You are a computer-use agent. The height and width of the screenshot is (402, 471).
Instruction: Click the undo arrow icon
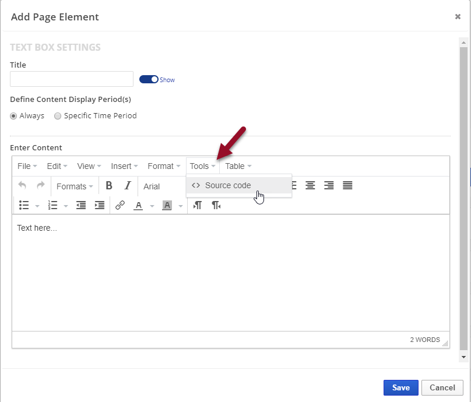point(22,186)
